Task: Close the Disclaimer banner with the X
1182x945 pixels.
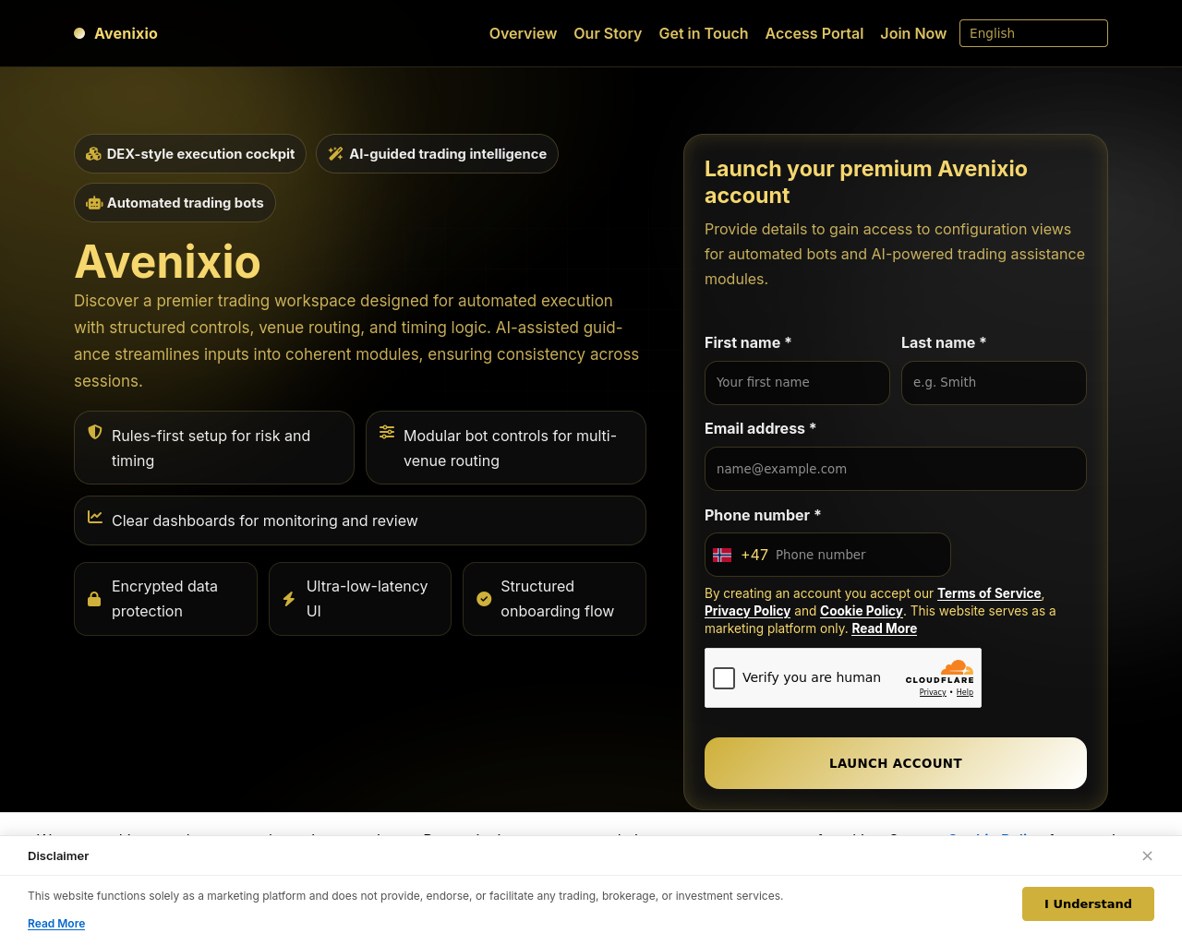Action: click(x=1147, y=856)
